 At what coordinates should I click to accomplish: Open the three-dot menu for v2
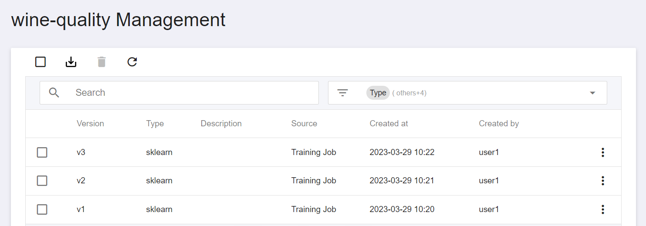tap(603, 181)
